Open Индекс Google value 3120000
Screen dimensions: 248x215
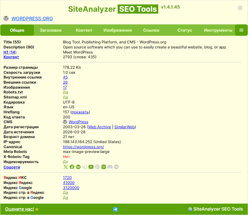[x=71, y=188]
